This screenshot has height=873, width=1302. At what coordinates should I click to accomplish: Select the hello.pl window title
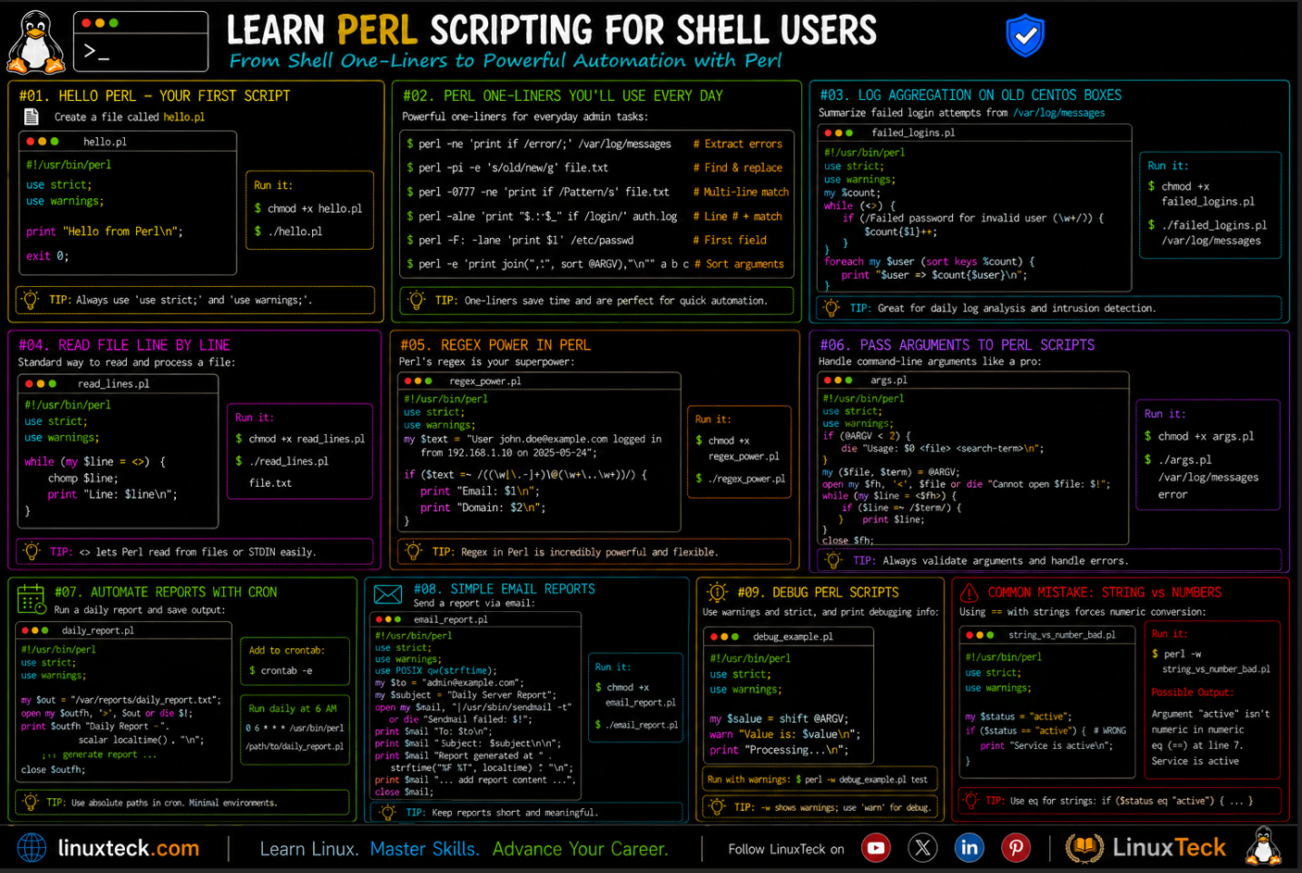105,142
